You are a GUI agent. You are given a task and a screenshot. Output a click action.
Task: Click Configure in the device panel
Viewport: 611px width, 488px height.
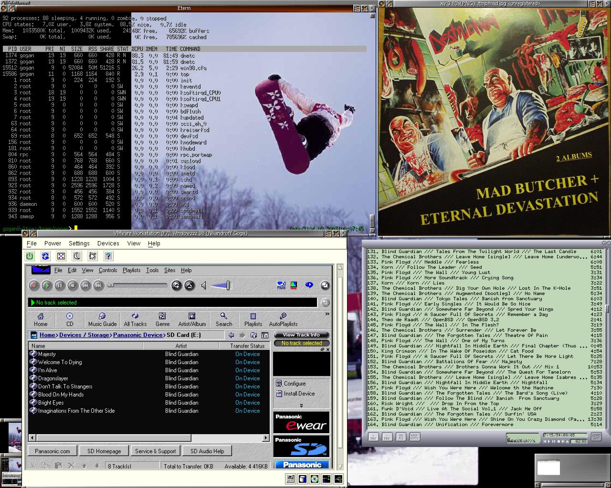(x=291, y=384)
